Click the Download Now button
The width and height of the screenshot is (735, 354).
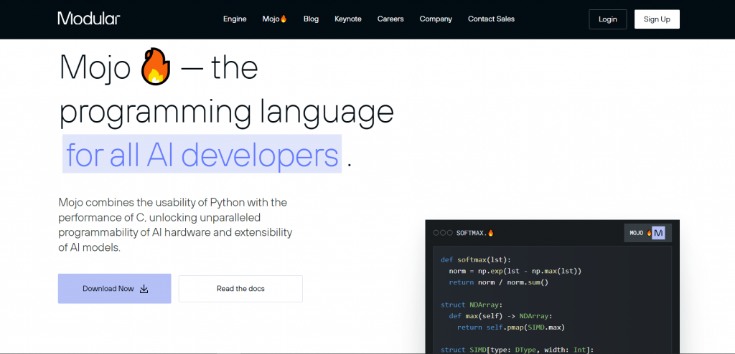click(114, 289)
